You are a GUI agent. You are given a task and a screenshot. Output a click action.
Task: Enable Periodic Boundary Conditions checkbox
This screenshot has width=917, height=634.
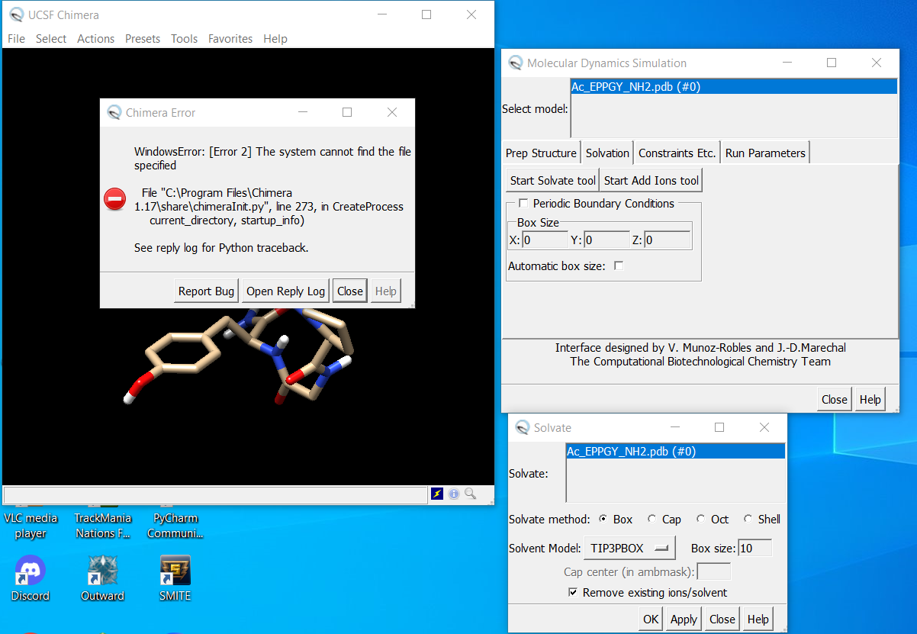pos(523,204)
